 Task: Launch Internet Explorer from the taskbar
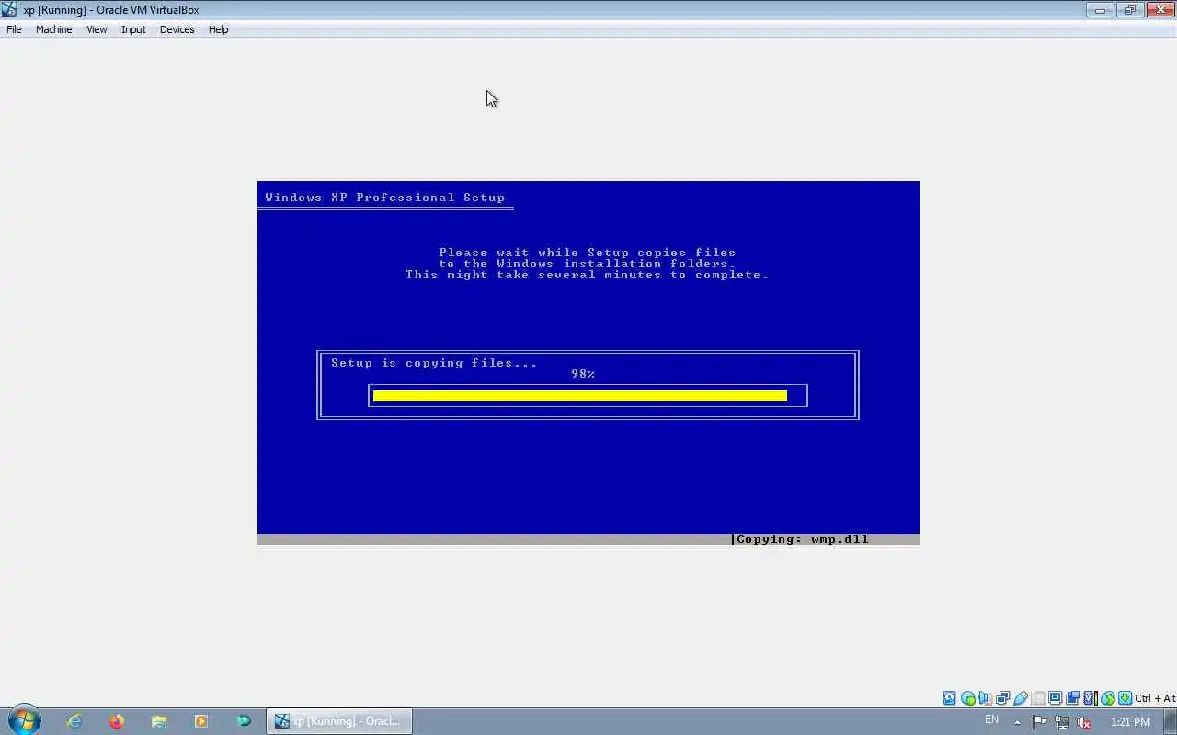pyautogui.click(x=74, y=721)
